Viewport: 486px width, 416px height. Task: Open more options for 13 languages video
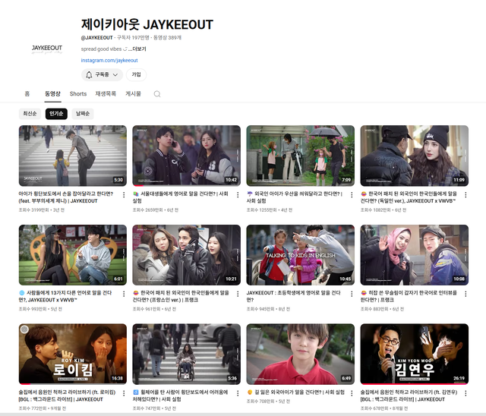(x=124, y=294)
